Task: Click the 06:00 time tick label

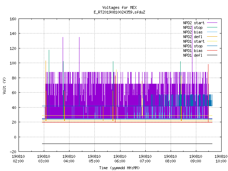Action: click(120, 161)
